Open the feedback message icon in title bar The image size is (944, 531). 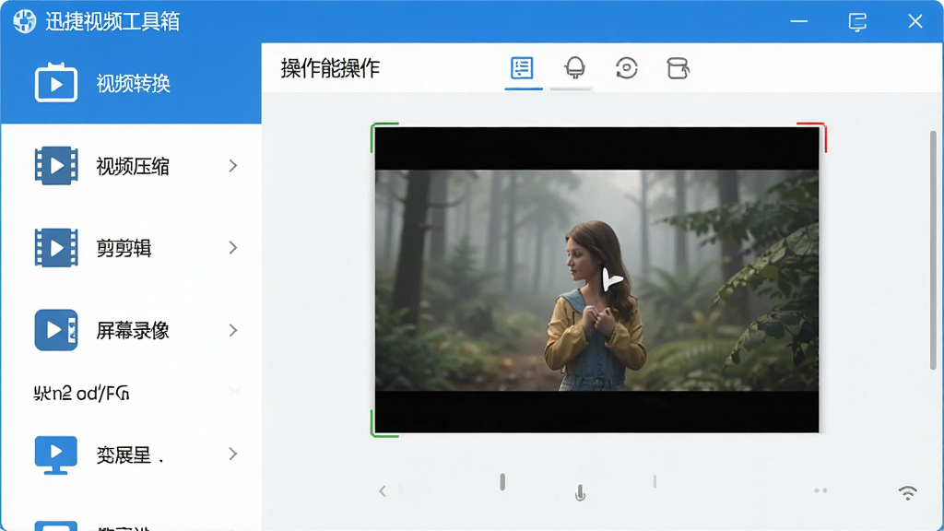coord(857,22)
